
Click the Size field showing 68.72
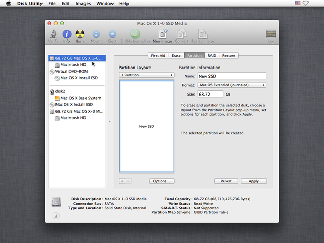[210, 94]
